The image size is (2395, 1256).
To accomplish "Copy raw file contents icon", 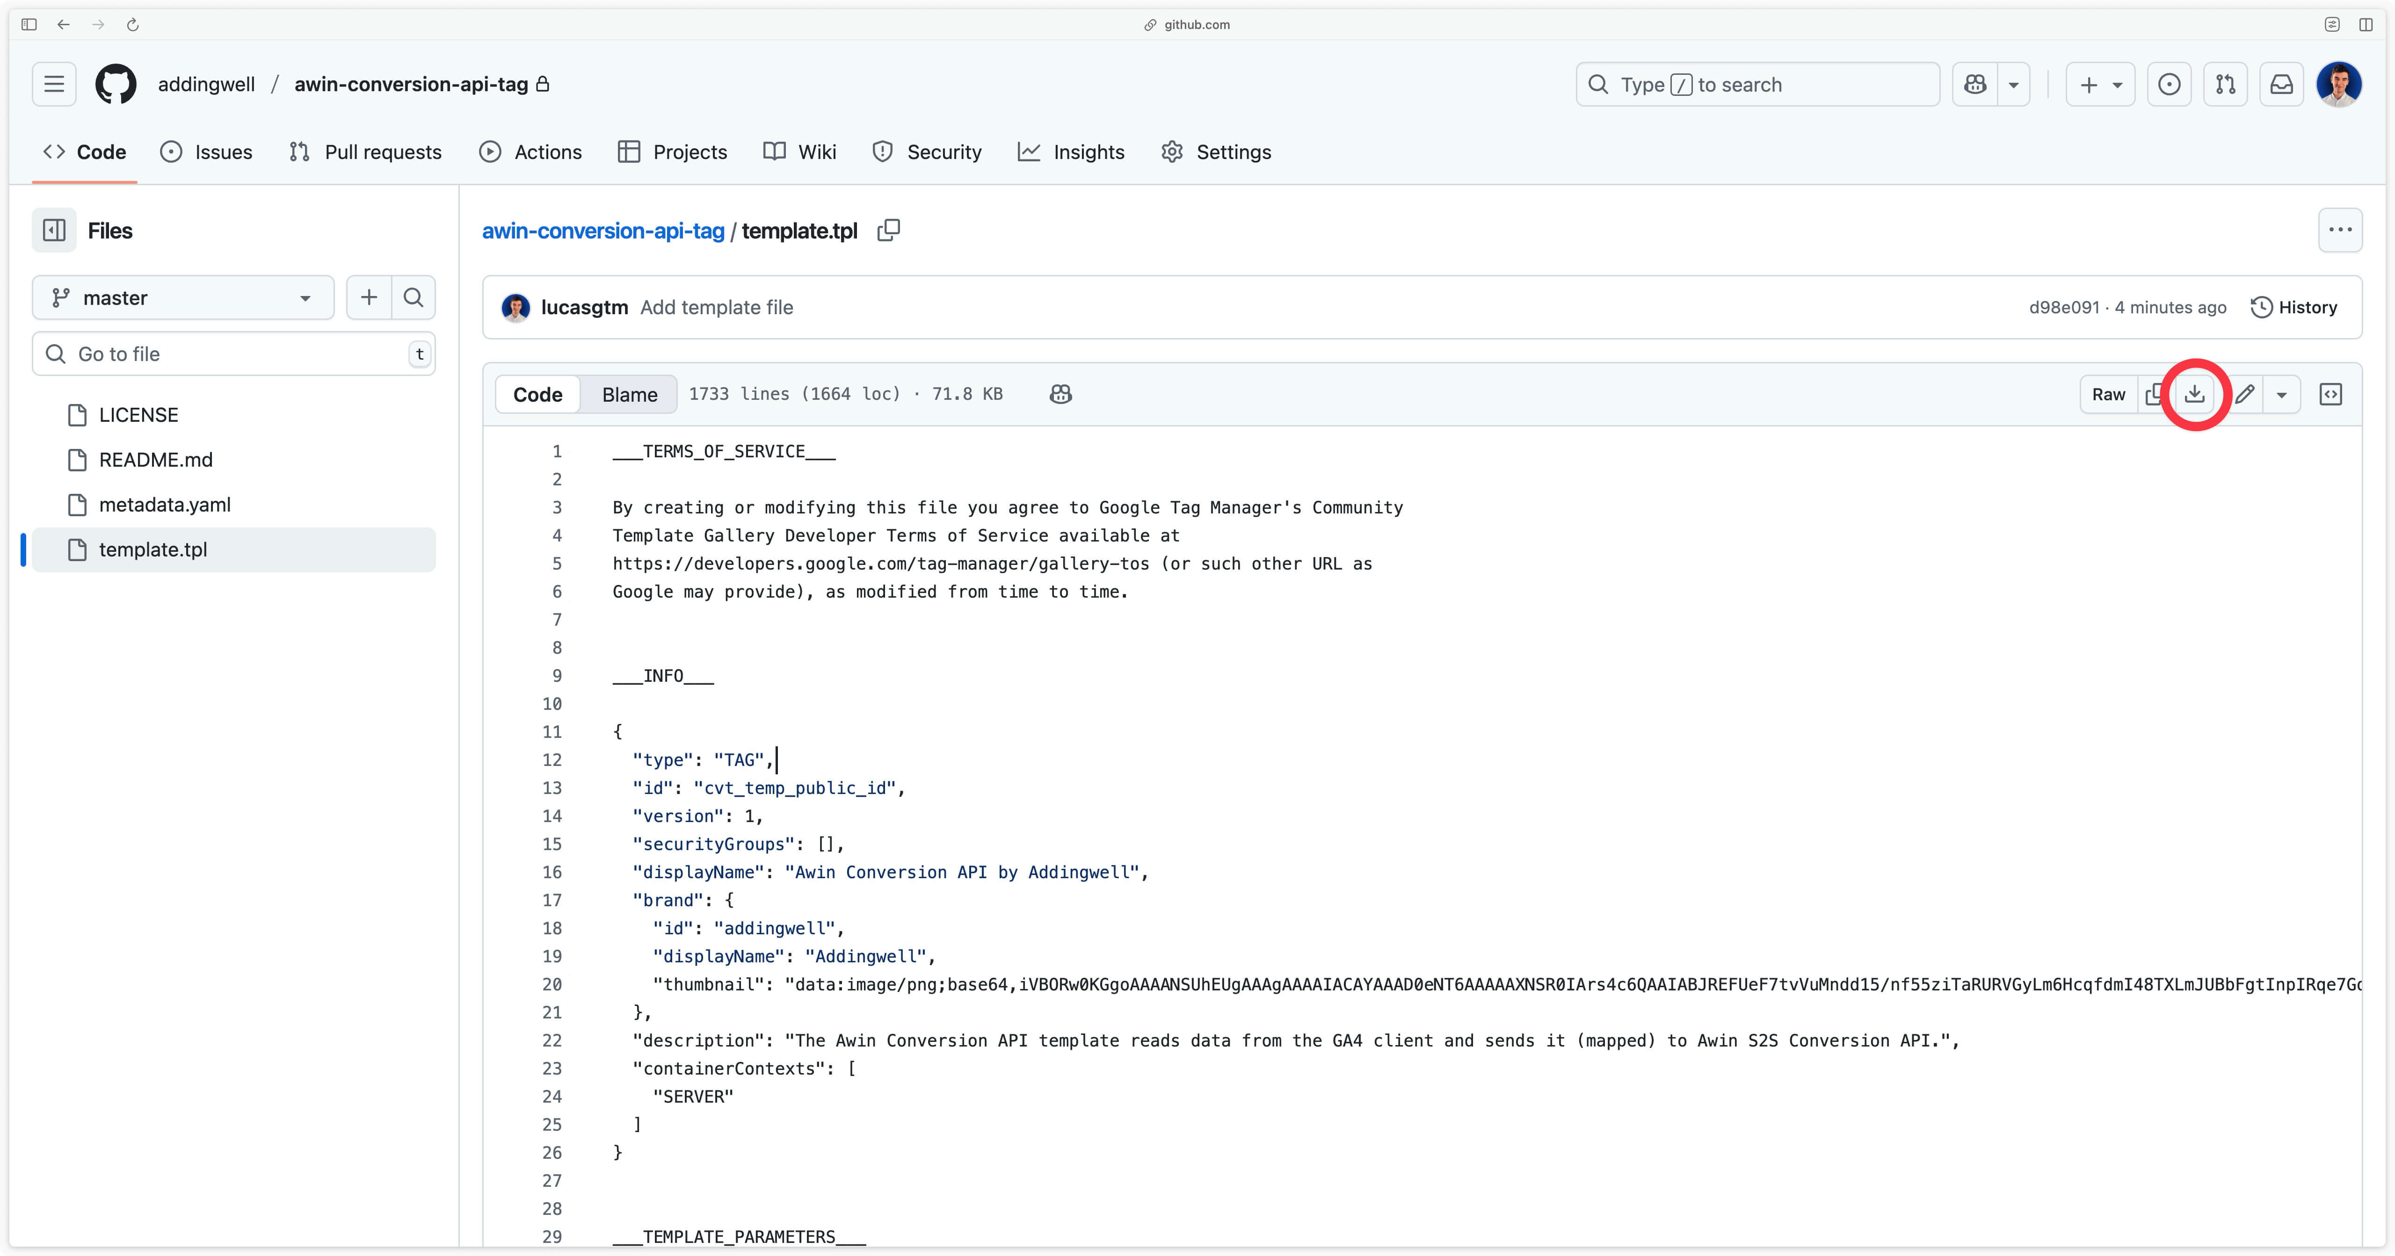I will tap(2153, 395).
